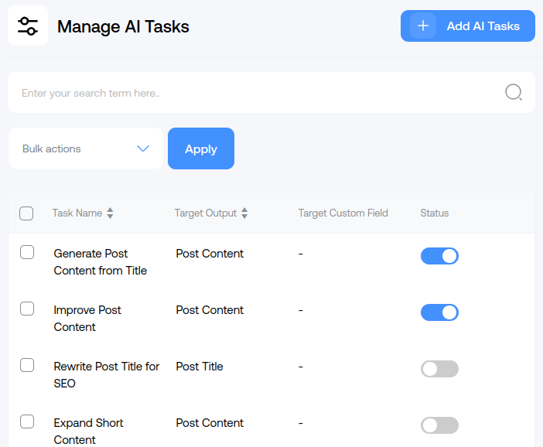Open the Bulk actions dropdown
This screenshot has width=543, height=447.
pyautogui.click(x=85, y=148)
